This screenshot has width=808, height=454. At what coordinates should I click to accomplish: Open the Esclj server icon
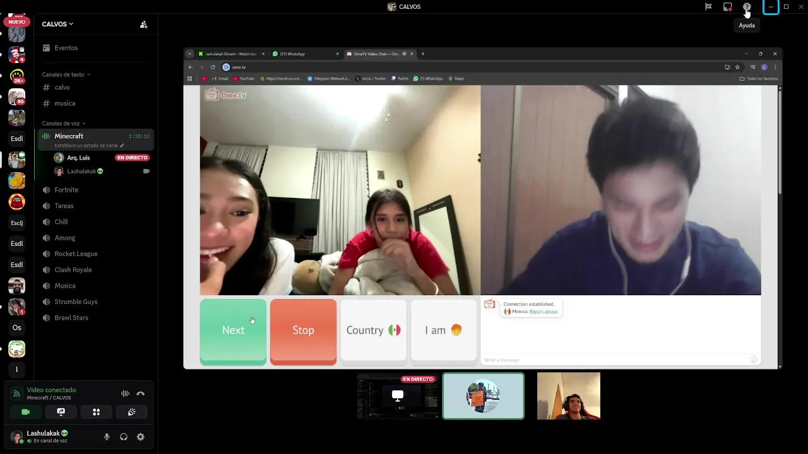click(17, 223)
